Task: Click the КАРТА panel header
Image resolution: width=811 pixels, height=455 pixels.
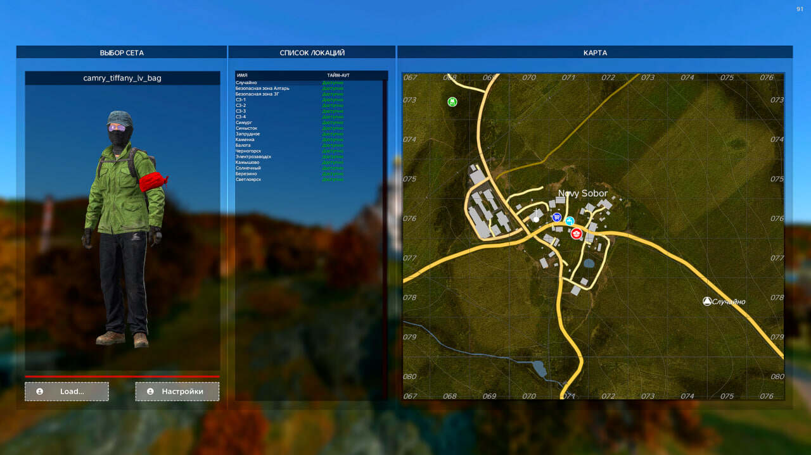Action: point(595,53)
